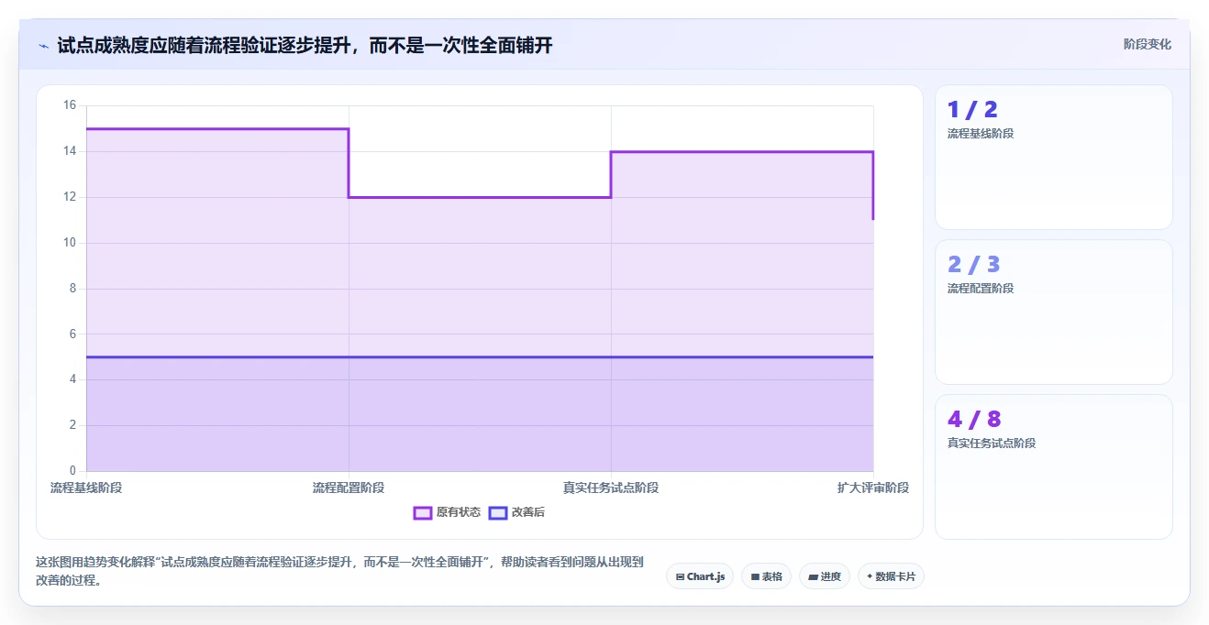Click the trend icon beside the title
Screen dimensions: 1209x625
click(x=43, y=45)
